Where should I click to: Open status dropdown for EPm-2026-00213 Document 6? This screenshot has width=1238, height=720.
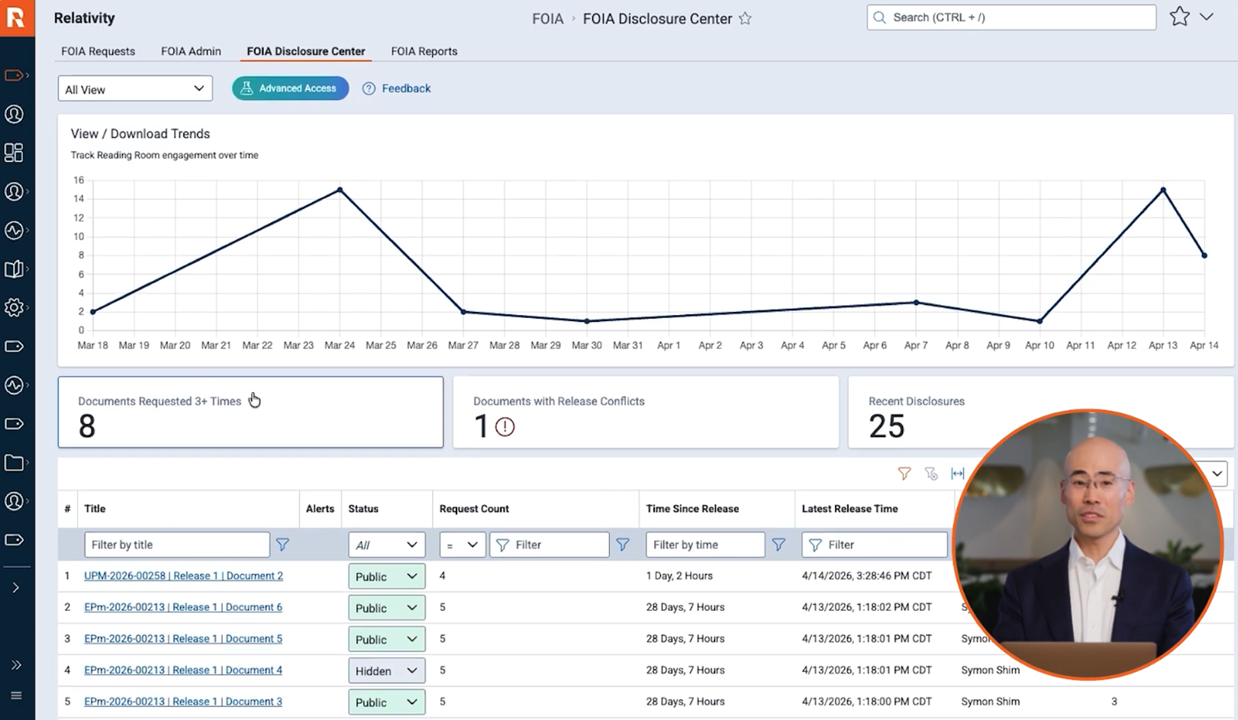[387, 608]
